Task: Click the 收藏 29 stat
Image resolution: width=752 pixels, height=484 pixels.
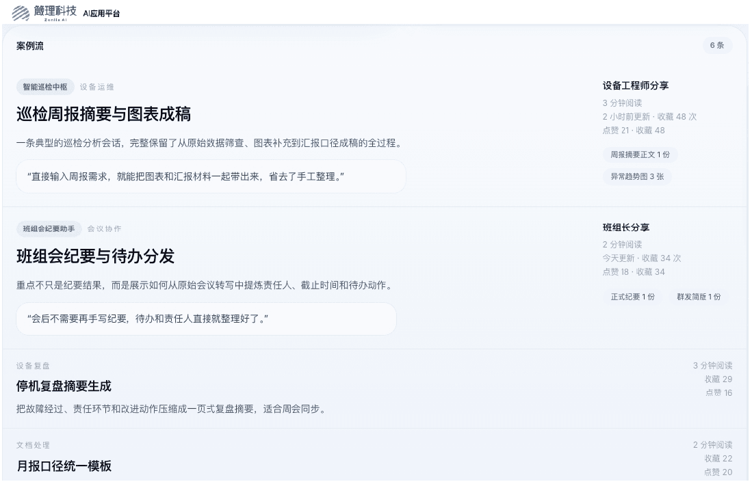Action: pos(718,379)
